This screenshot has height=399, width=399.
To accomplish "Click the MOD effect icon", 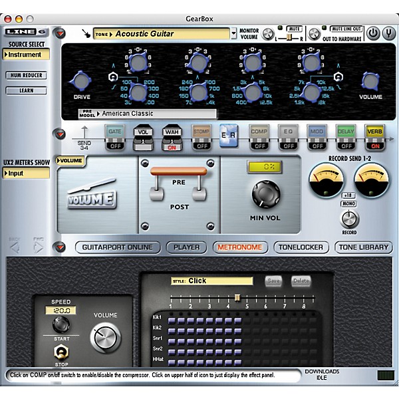I will point(317,132).
